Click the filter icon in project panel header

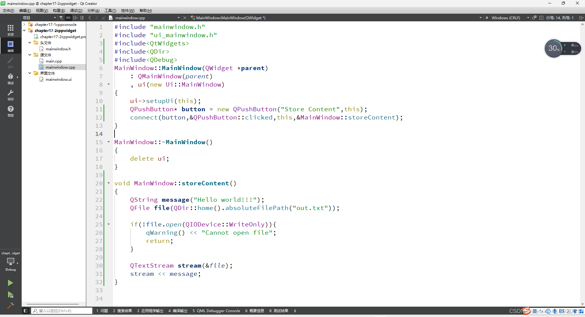61,17
